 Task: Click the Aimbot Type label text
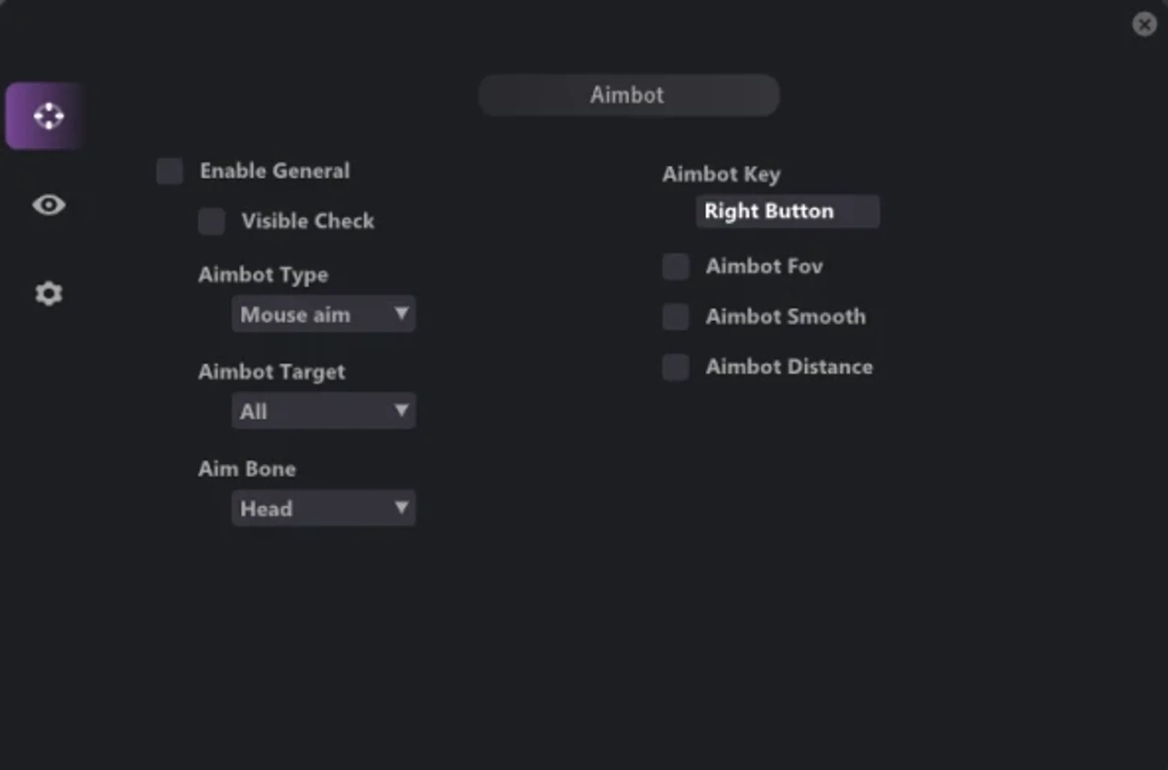[263, 275]
